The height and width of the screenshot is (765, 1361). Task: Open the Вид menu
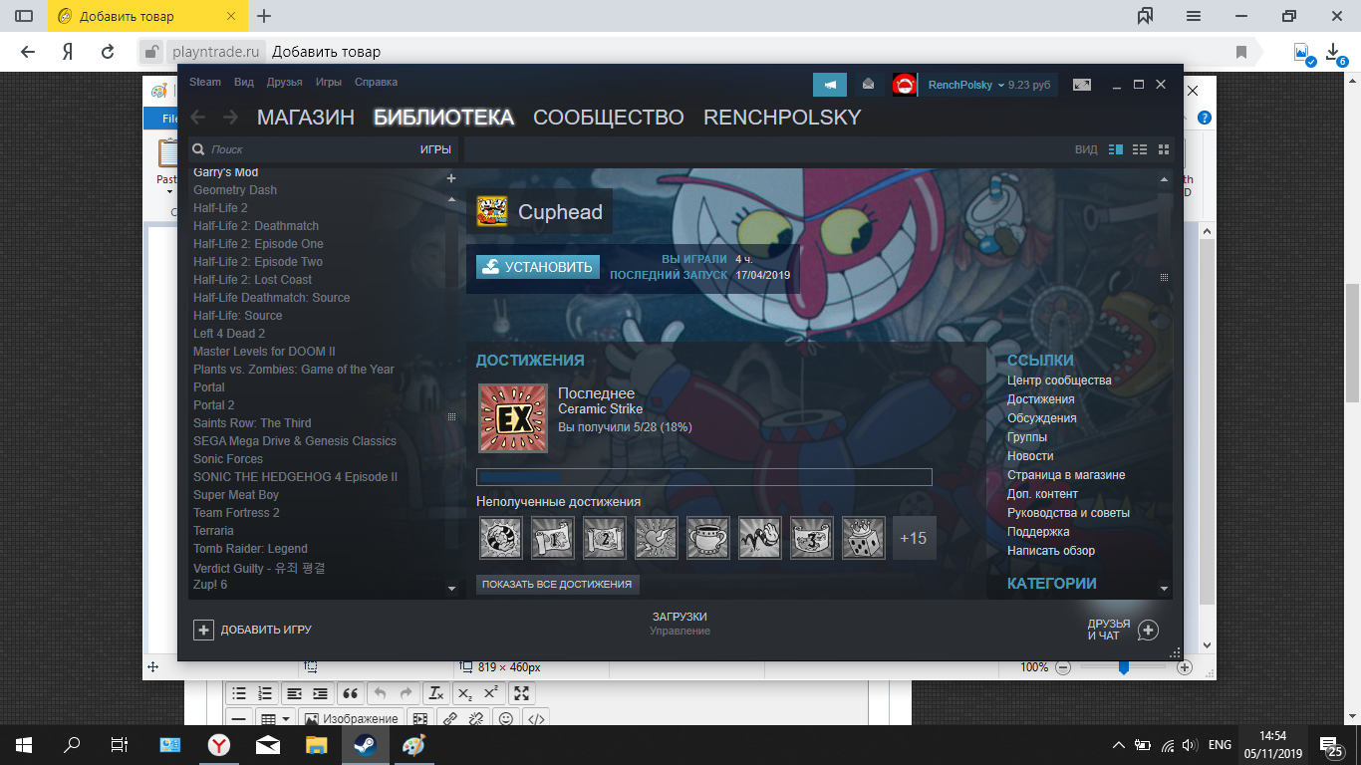pos(244,82)
